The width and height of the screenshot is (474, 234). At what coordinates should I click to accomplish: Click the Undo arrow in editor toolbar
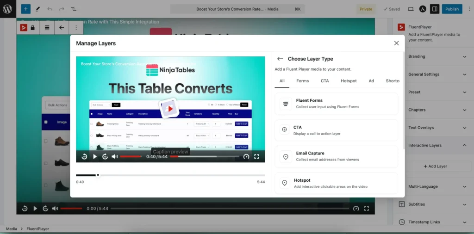tap(50, 9)
